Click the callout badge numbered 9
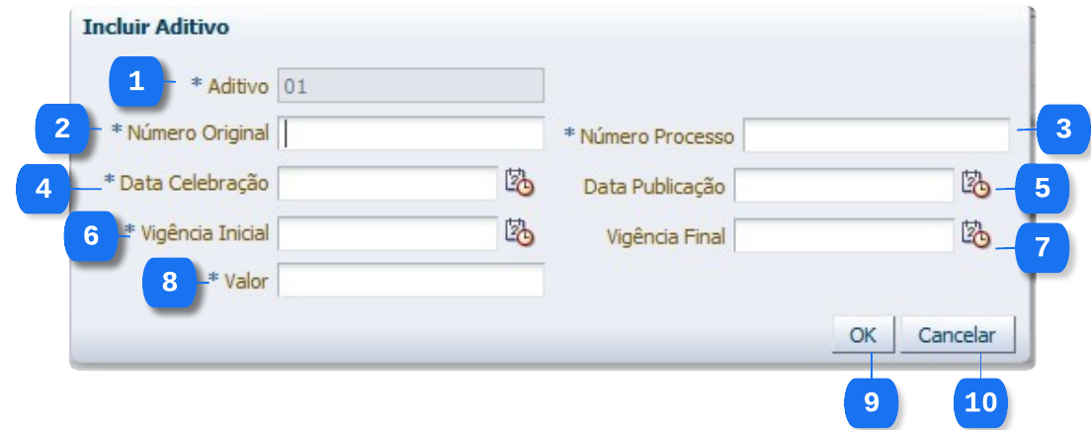 coord(871,402)
